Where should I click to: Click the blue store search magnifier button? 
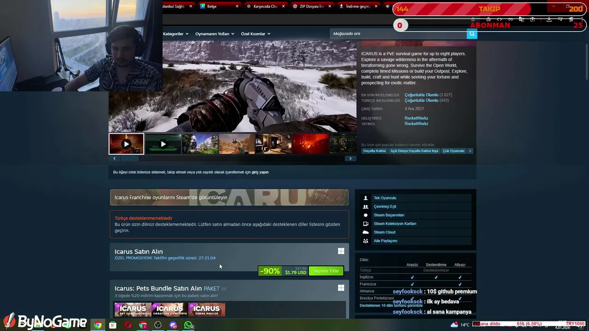pyautogui.click(x=472, y=34)
